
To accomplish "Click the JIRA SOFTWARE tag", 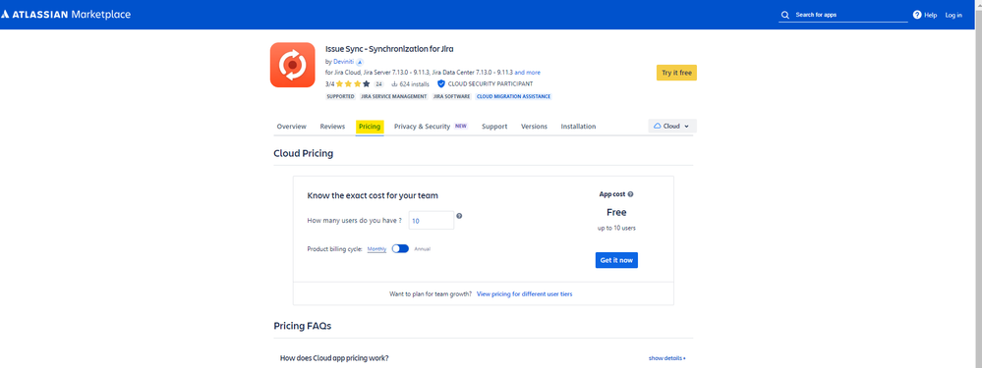I will (x=452, y=97).
